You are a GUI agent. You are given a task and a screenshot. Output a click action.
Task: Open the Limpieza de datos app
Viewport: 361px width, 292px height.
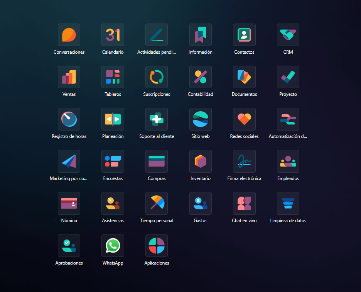point(288,203)
